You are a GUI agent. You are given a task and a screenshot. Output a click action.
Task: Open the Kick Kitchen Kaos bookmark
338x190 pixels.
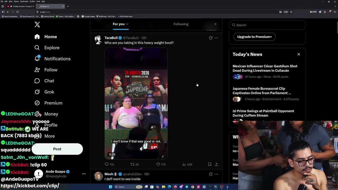coord(125,16)
